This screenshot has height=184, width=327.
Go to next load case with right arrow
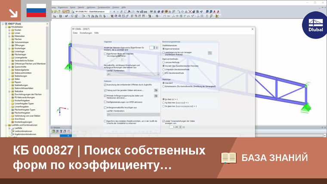(x=117, y=12)
